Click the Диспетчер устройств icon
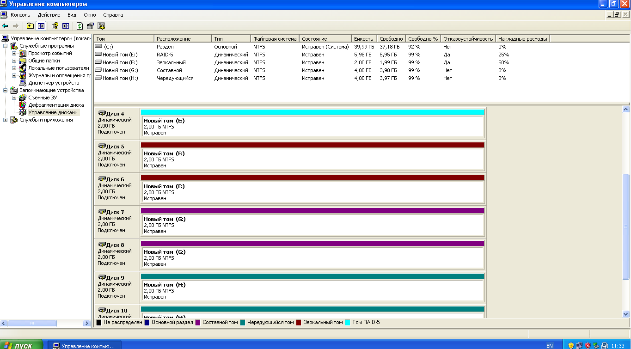 (23, 83)
